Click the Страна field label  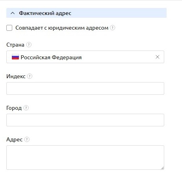(15, 45)
